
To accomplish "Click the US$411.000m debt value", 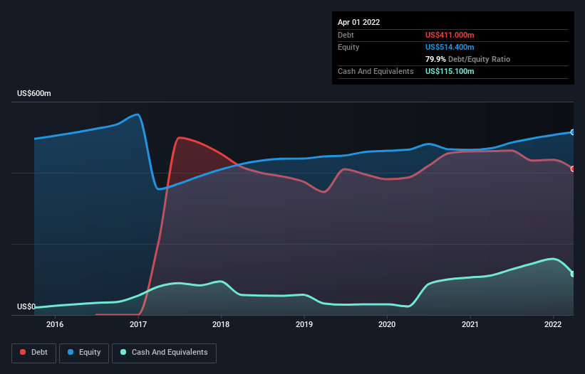I will pyautogui.click(x=450, y=35).
